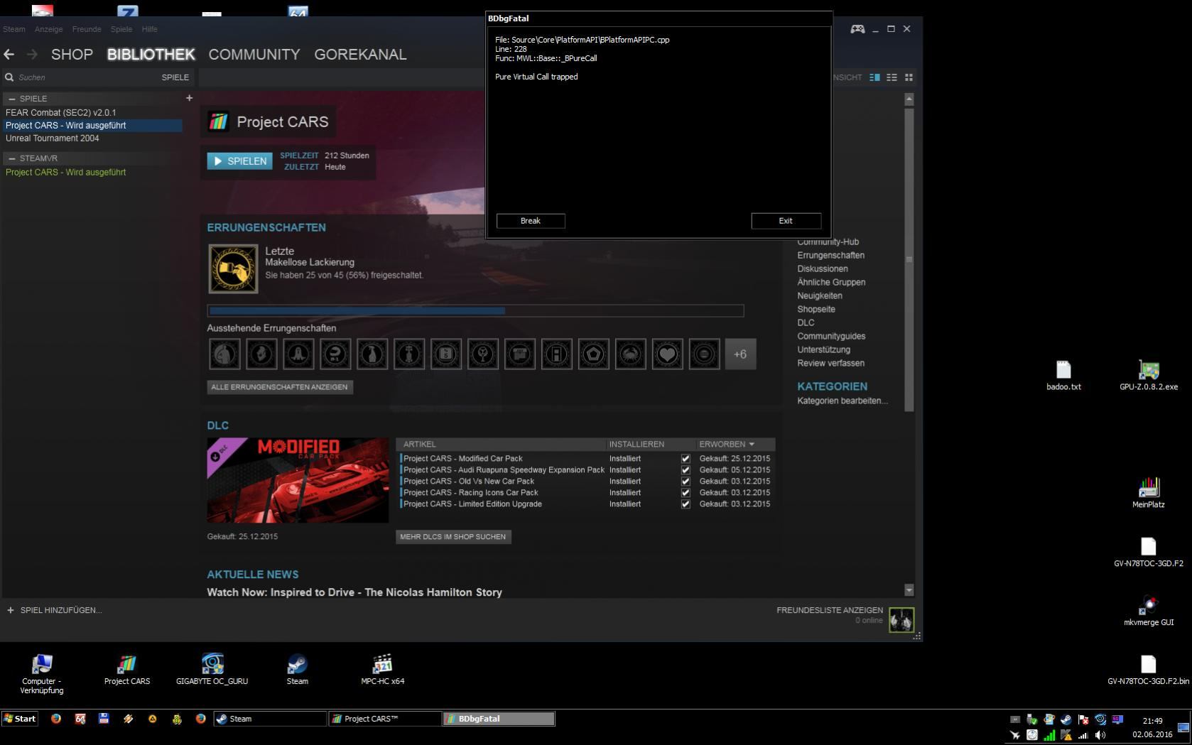Uncheck Modified Car Pack install checkbox
Screen dimensions: 1192x745
click(686, 459)
